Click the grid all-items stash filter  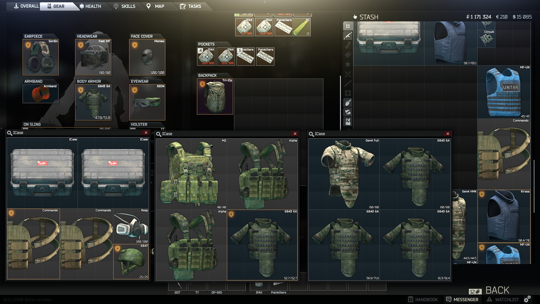pyautogui.click(x=348, y=26)
